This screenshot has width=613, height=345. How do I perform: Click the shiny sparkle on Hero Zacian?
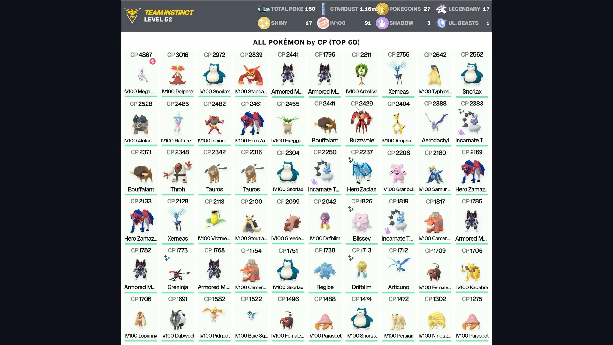[351, 160]
